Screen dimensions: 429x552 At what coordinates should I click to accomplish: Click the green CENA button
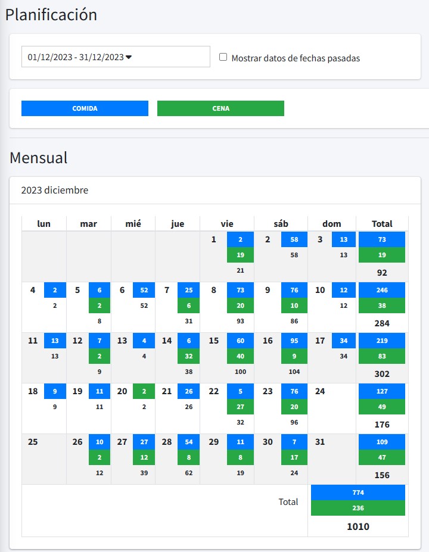tap(220, 108)
